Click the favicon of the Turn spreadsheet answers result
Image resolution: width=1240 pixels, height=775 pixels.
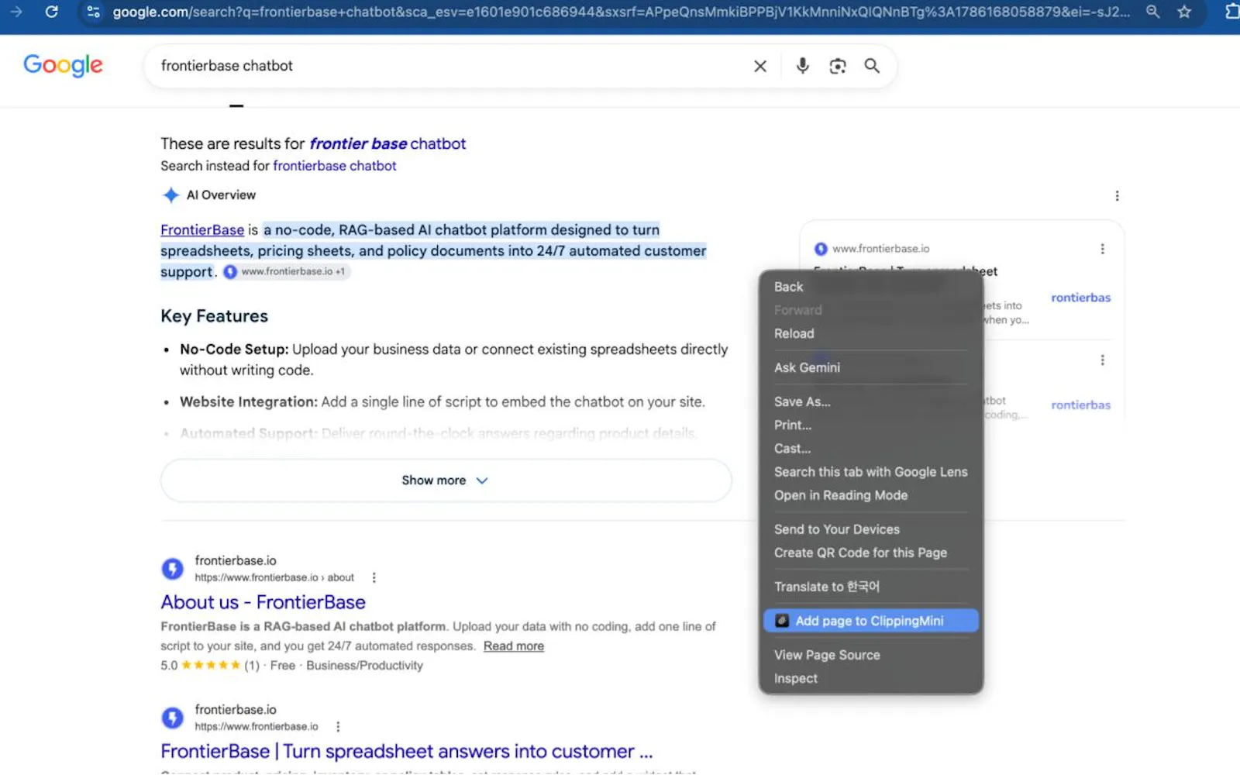[x=172, y=718]
